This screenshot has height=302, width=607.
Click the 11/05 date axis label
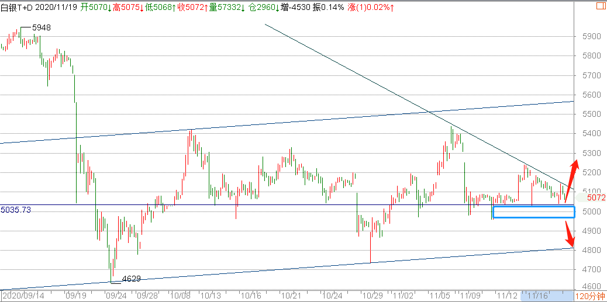click(442, 296)
